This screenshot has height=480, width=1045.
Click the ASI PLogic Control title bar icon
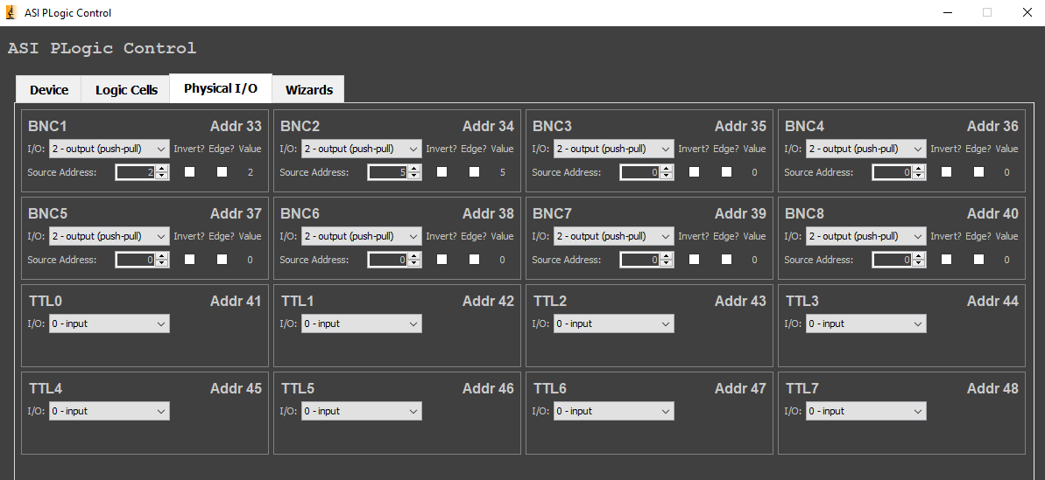point(11,13)
